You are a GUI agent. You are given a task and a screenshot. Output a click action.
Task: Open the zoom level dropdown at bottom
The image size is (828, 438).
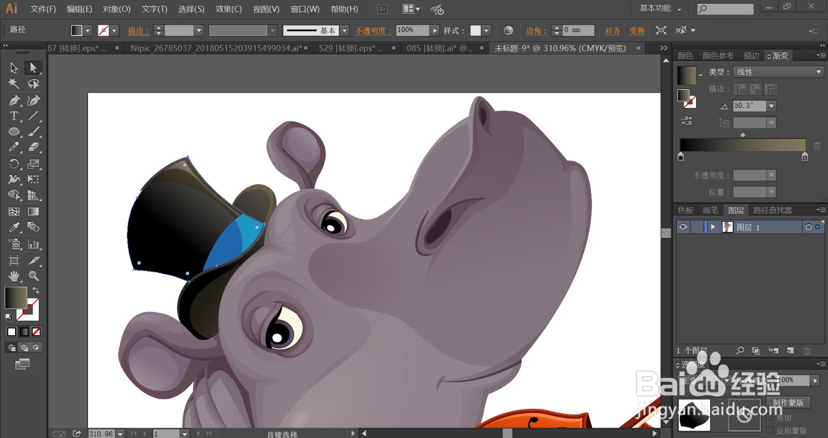tap(120, 434)
